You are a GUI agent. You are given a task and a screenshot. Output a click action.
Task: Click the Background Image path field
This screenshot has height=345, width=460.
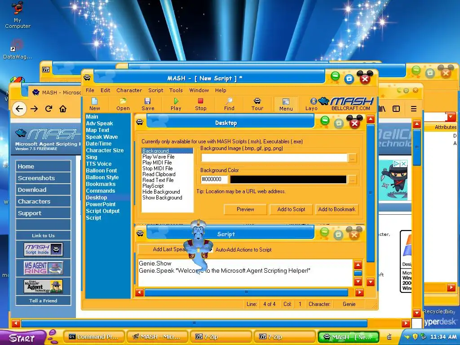pos(274,158)
